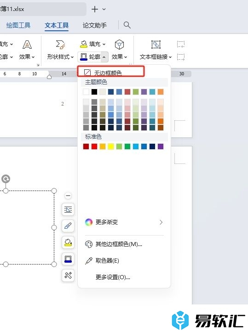Open the tab list chevron beside plus
Screen dimensions: 248x332
[104, 9]
